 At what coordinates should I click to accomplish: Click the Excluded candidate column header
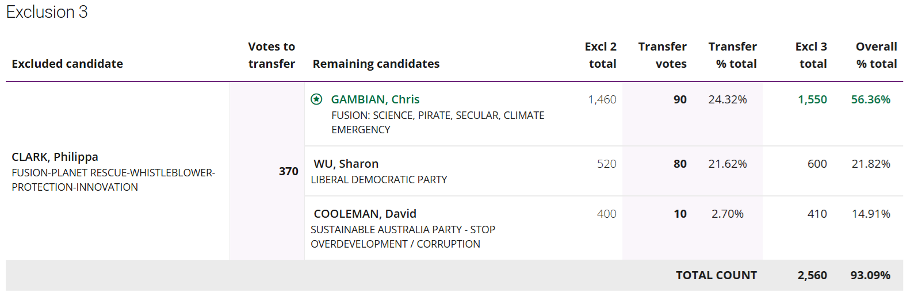coord(67,64)
